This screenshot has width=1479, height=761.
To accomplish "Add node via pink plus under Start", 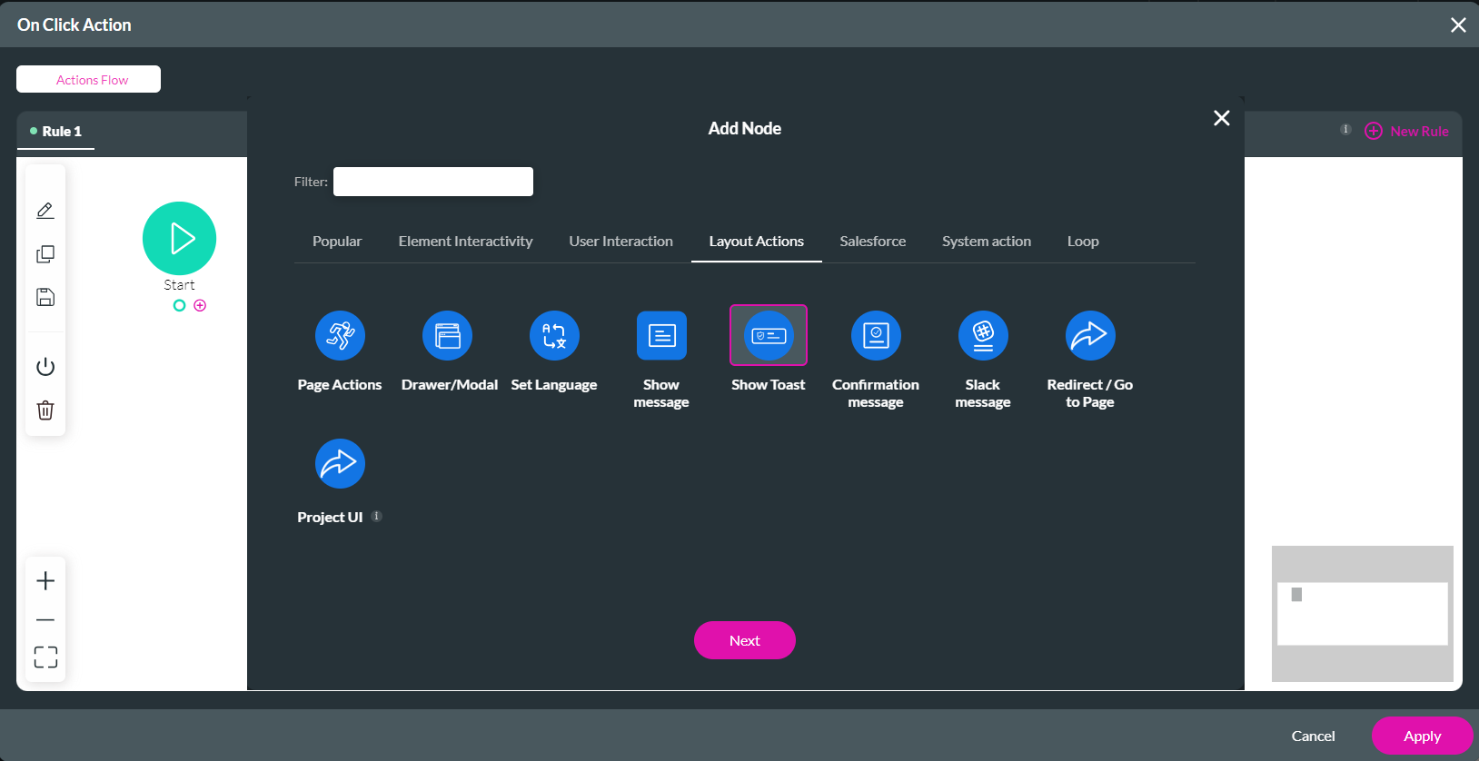I will coord(200,305).
